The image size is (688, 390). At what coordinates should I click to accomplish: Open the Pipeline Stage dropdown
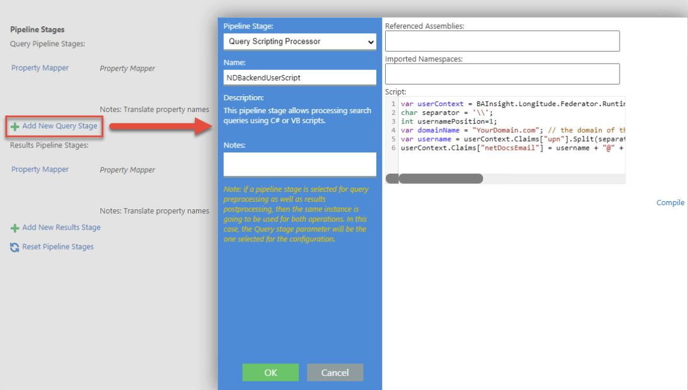300,41
